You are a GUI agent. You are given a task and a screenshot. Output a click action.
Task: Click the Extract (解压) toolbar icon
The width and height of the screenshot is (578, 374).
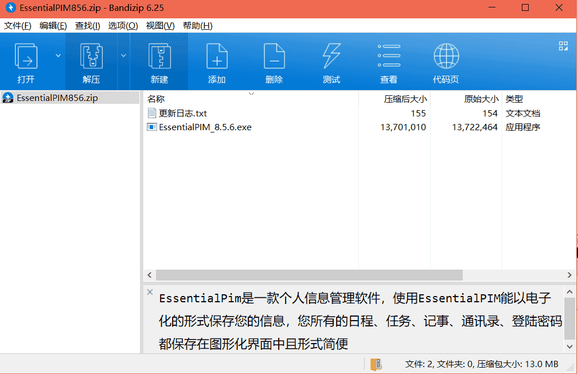click(91, 56)
